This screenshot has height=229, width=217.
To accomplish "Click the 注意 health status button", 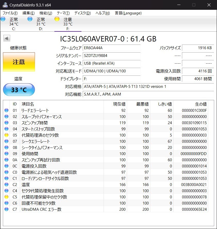I will point(19,62).
